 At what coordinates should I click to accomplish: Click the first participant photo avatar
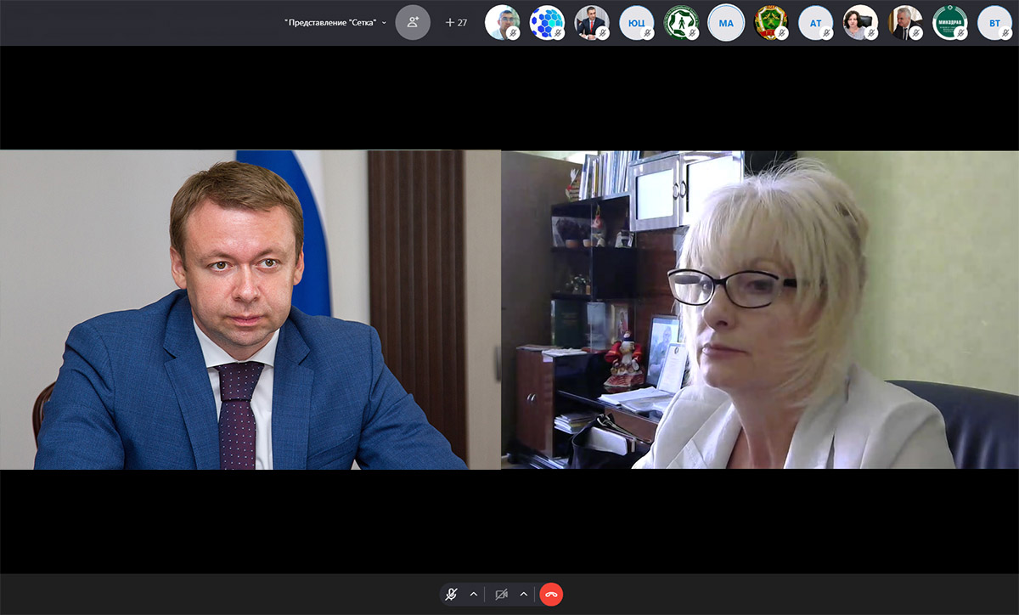[x=502, y=23]
